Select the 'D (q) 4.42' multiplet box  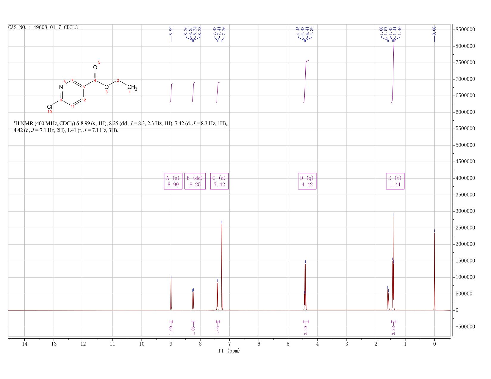[x=307, y=181]
